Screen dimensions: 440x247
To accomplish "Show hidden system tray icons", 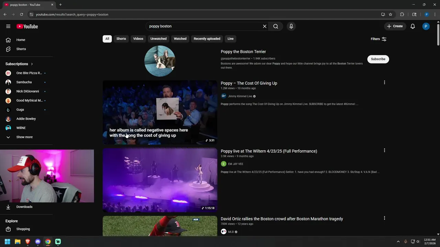I will point(398,242).
